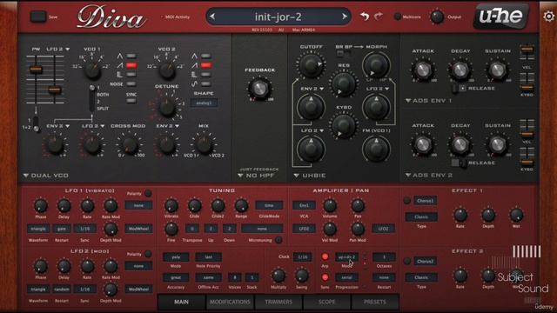557x313 pixels.
Task: Click the ADS ENV 1 Attack knob
Action: click(x=423, y=70)
